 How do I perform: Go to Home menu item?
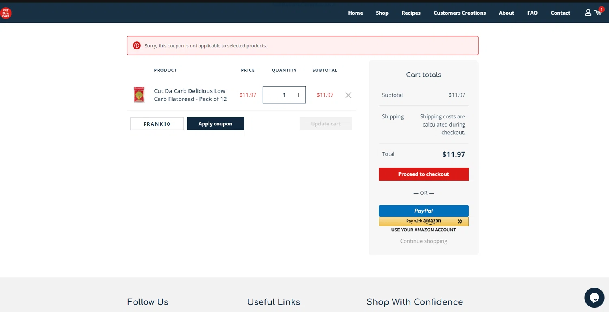tap(355, 13)
